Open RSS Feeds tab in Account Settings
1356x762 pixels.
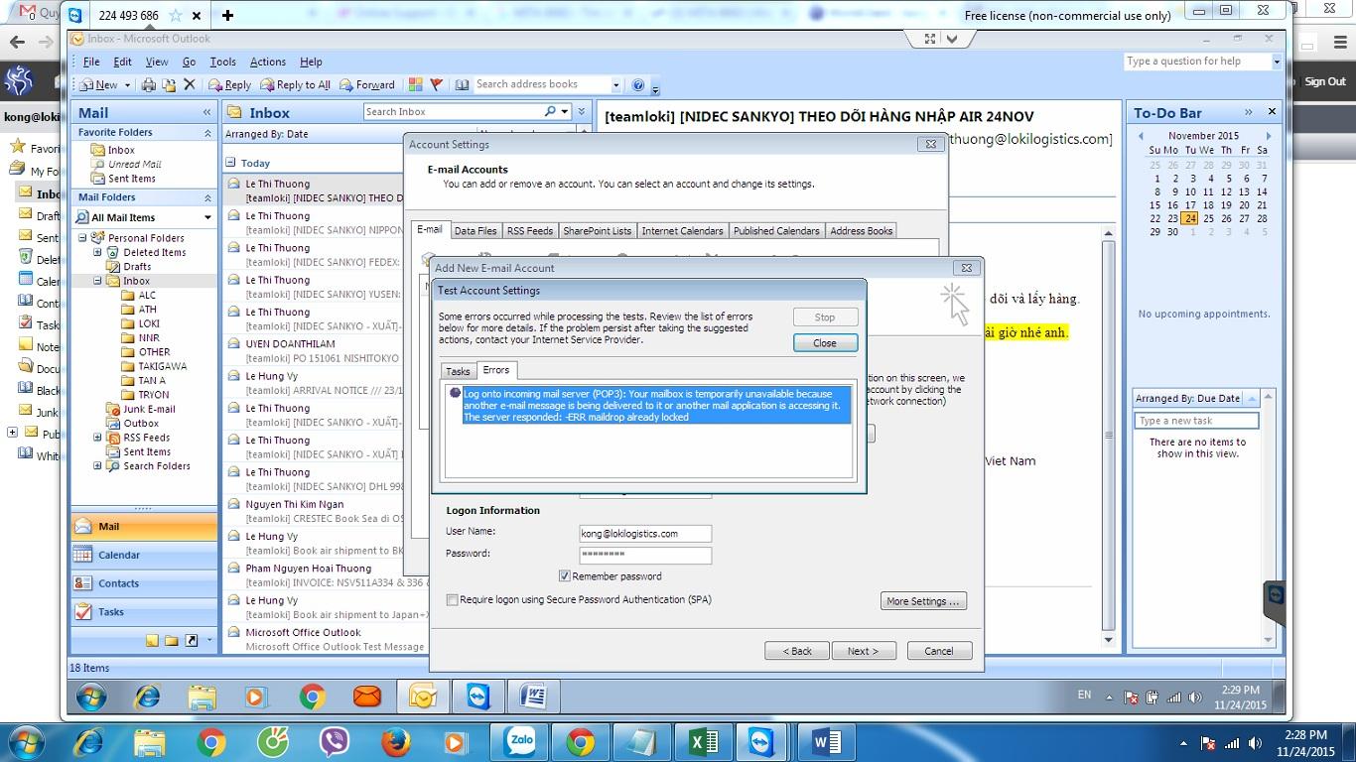point(530,231)
